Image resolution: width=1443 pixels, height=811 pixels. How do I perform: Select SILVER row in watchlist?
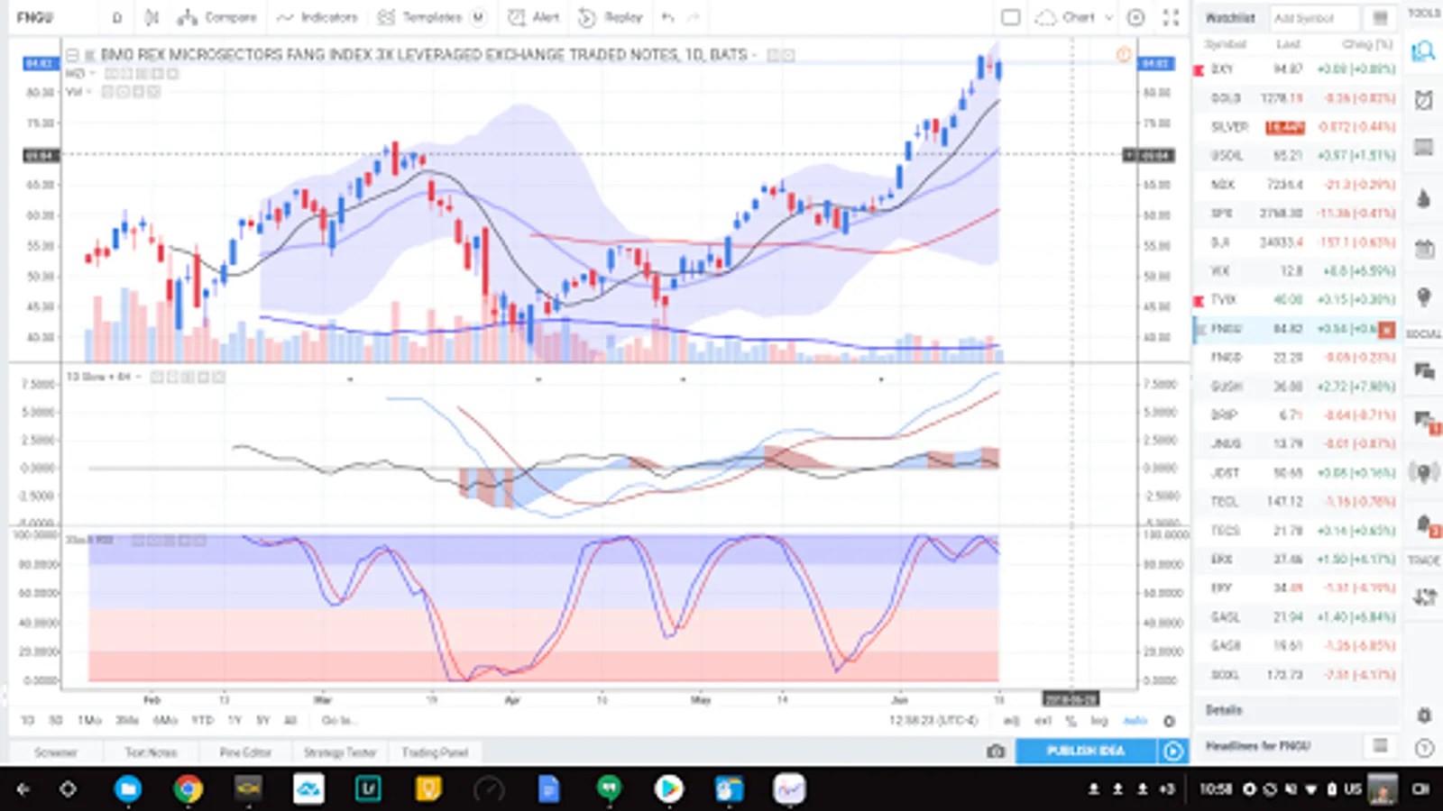click(1297, 127)
